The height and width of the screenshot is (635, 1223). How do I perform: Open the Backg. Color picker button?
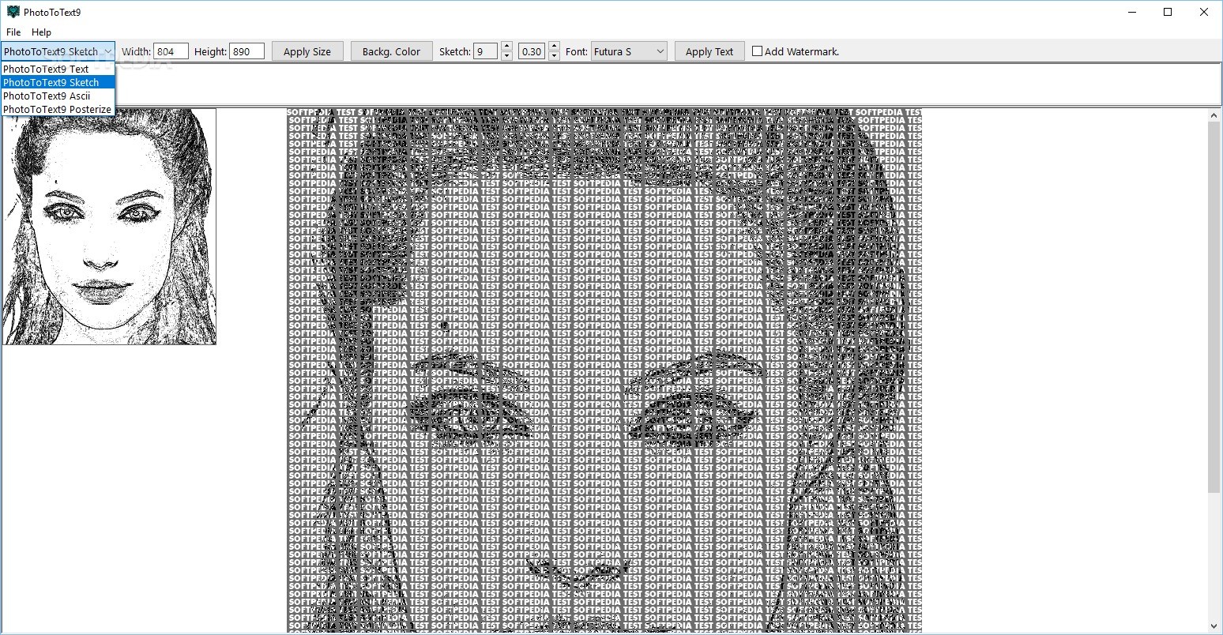coord(391,51)
